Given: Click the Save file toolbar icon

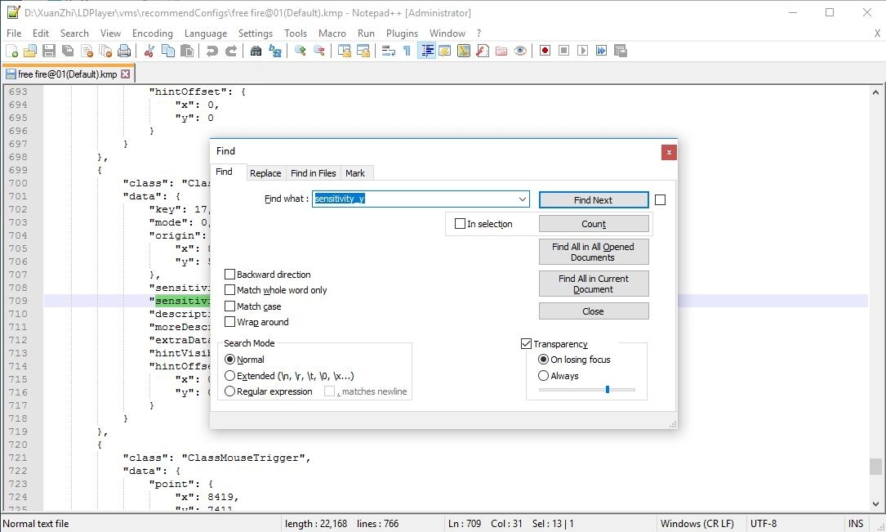Looking at the screenshot, I should (x=49, y=51).
